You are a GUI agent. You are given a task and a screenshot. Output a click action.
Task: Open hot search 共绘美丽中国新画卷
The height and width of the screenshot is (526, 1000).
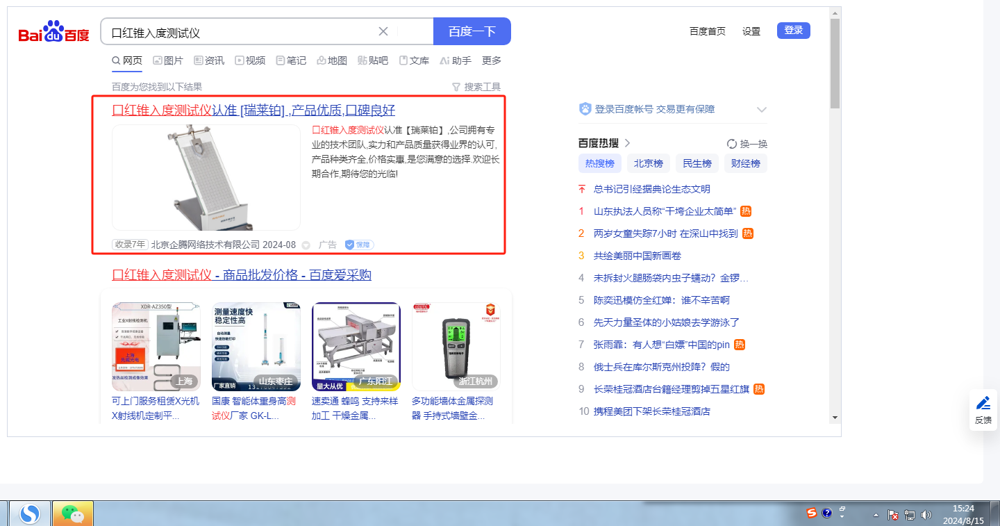pyautogui.click(x=637, y=256)
